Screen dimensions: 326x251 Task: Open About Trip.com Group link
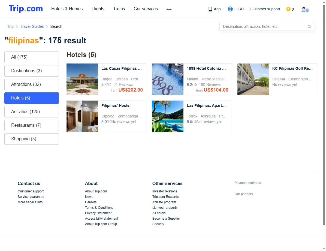point(101,224)
